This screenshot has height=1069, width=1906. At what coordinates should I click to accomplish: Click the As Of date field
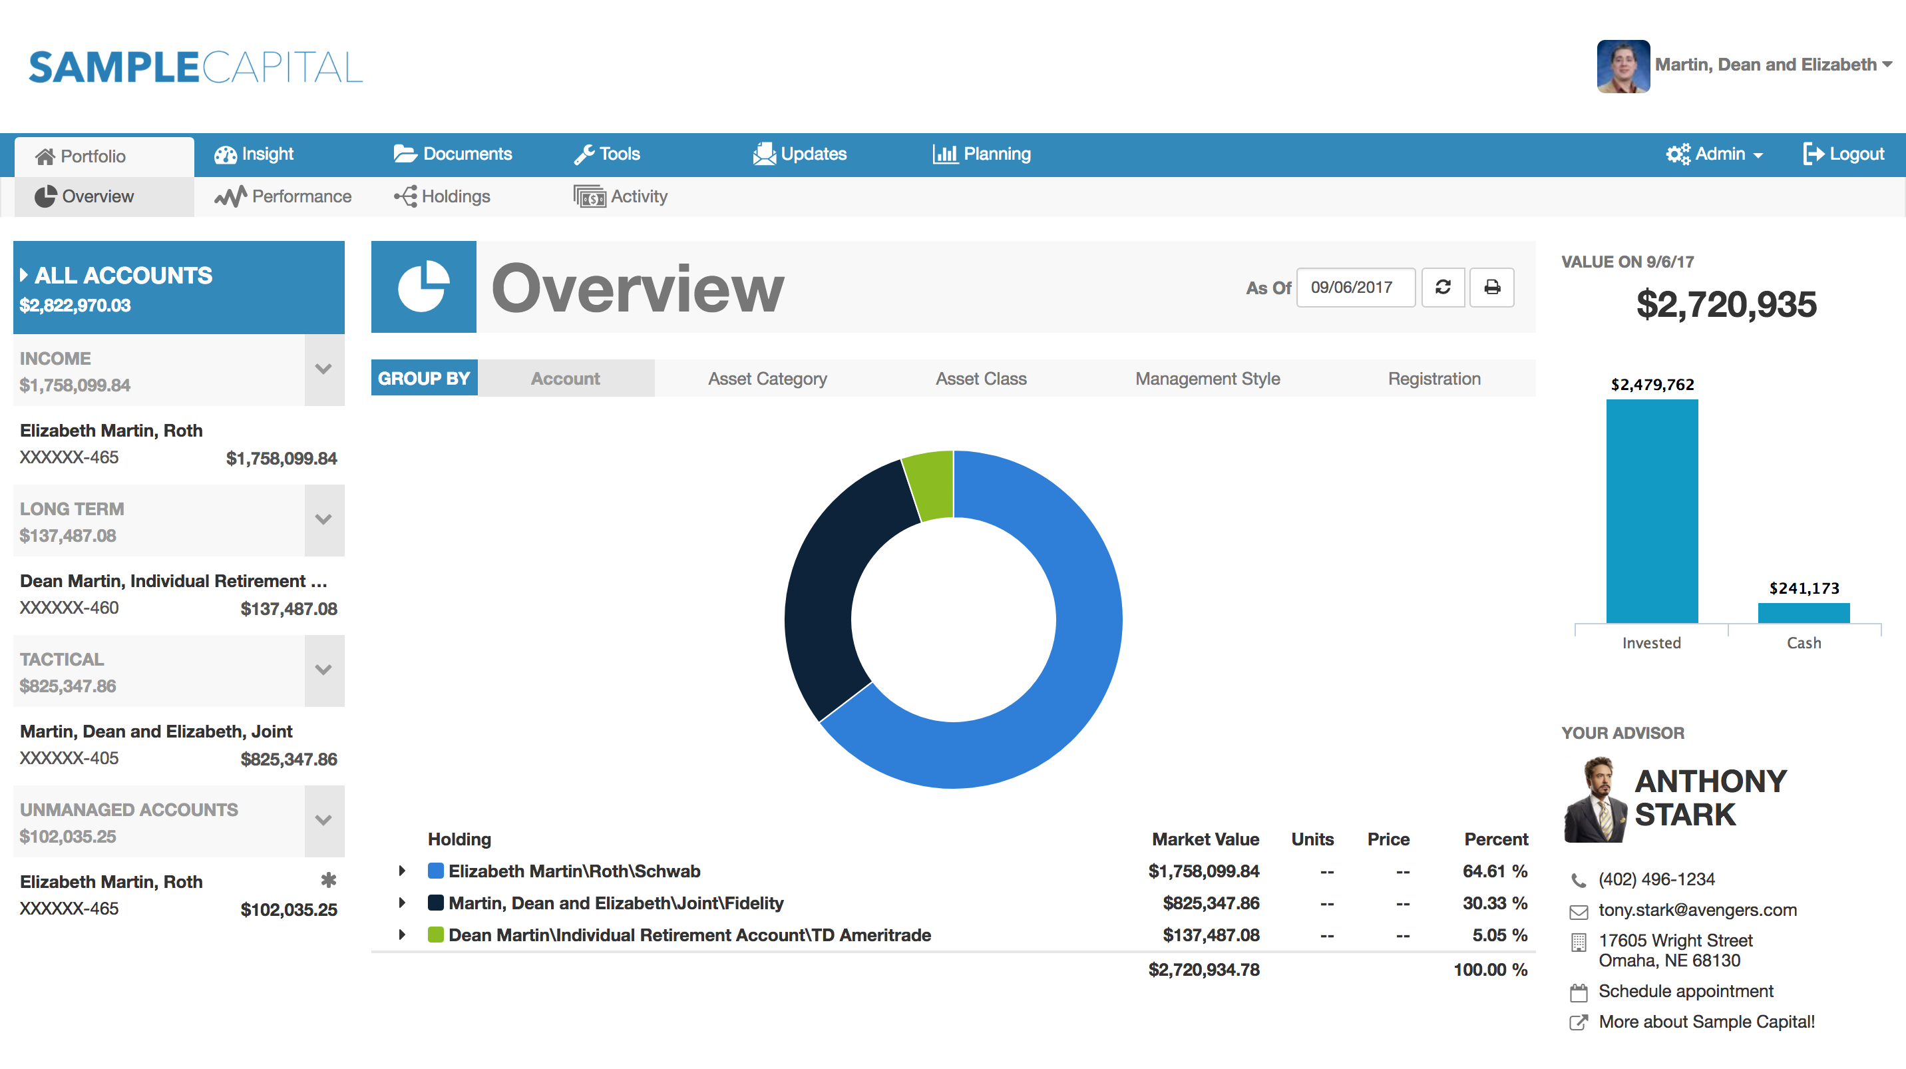(1355, 287)
